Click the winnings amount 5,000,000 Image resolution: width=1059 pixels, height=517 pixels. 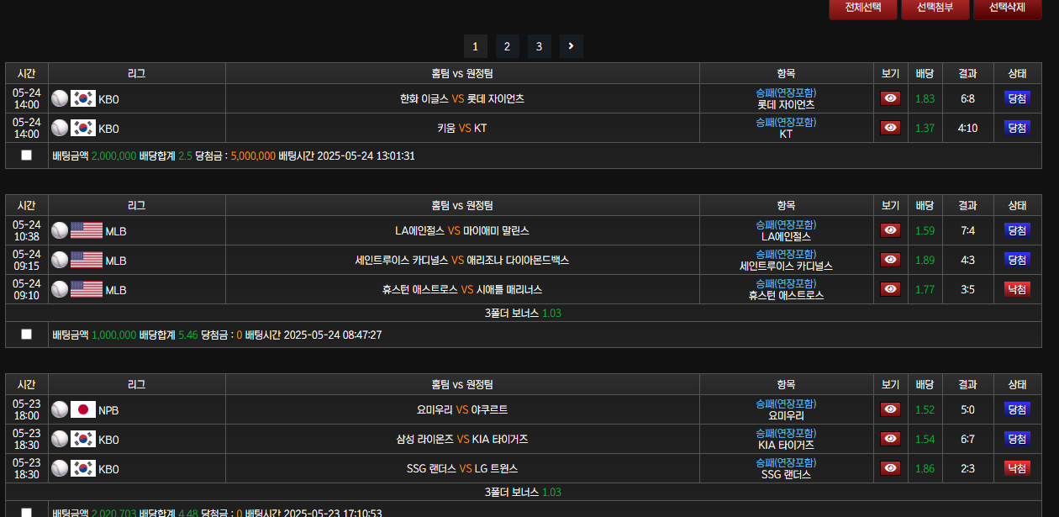253,156
